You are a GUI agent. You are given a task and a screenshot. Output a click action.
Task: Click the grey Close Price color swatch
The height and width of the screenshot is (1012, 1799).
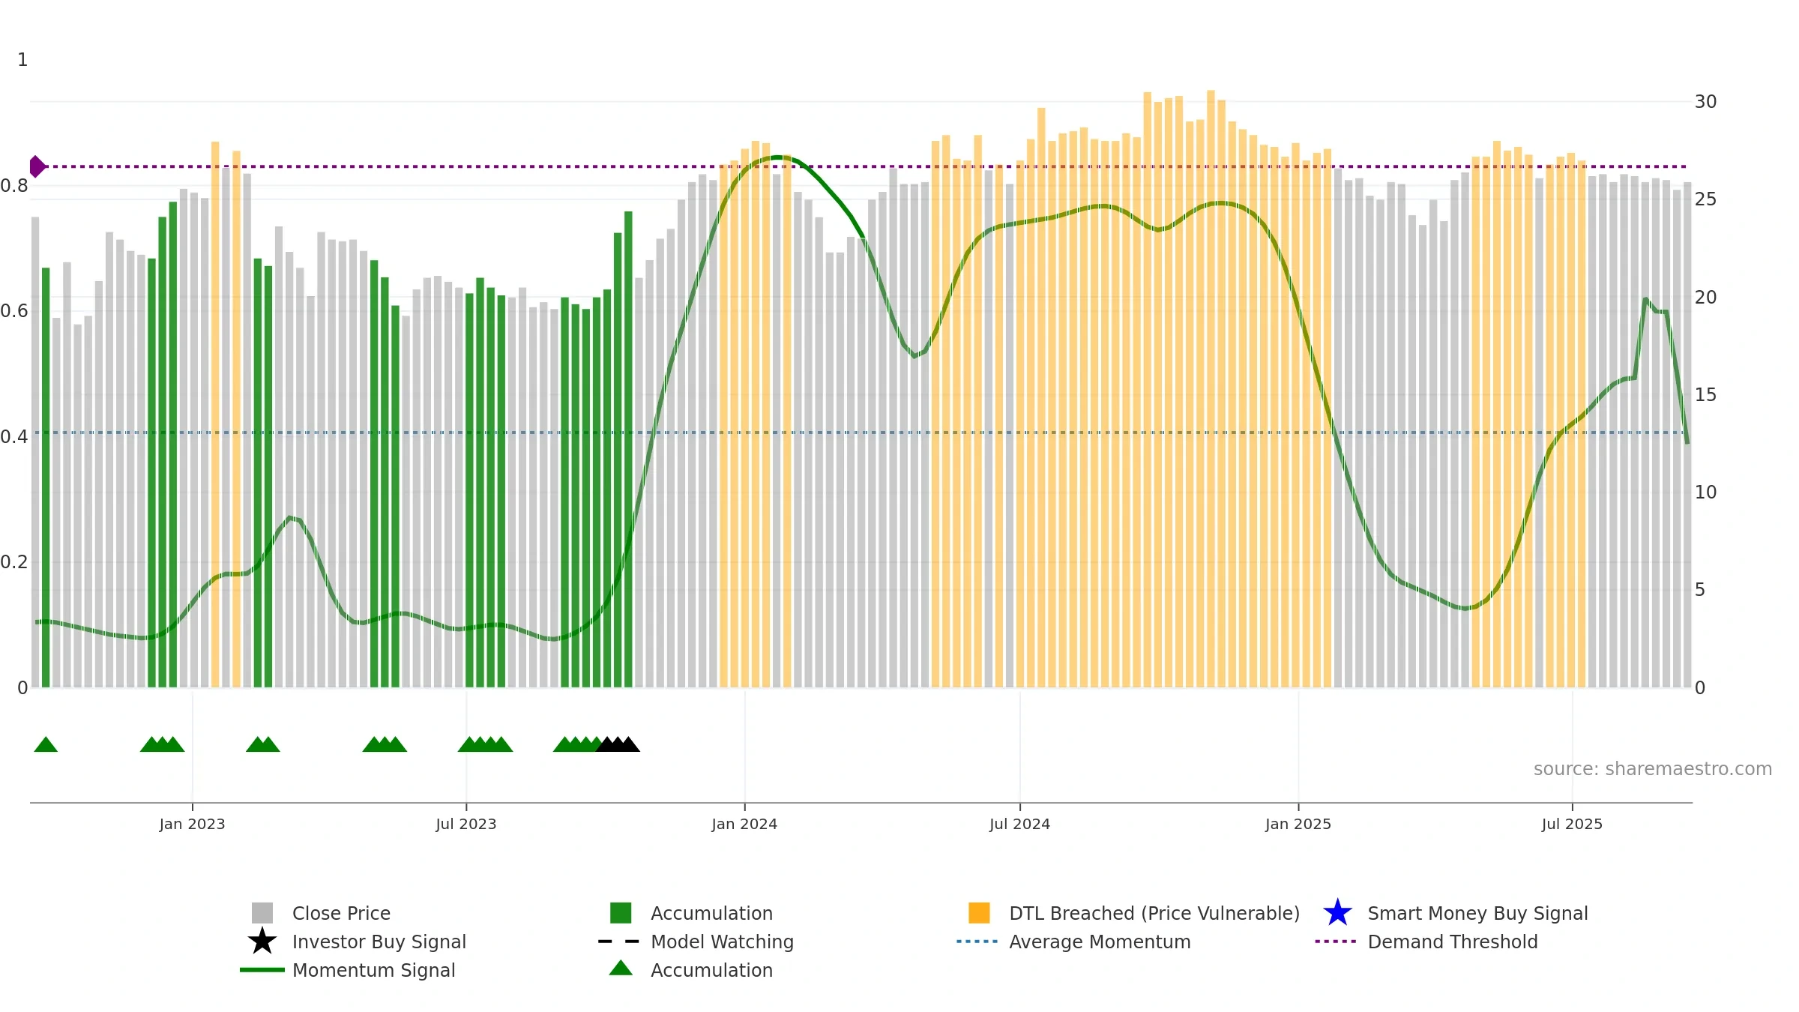(x=262, y=913)
